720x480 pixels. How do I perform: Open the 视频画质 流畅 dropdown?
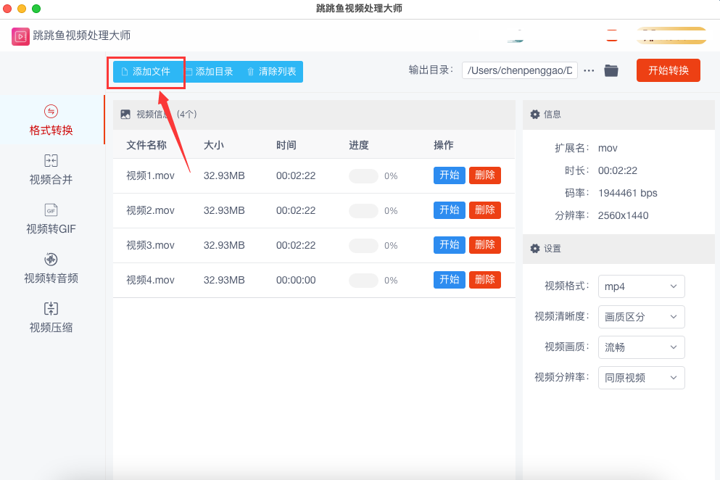click(641, 347)
